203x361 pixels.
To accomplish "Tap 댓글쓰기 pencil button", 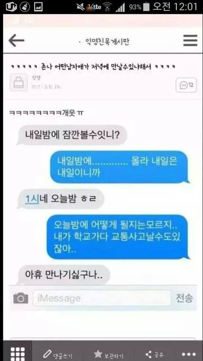I will click(58, 354).
